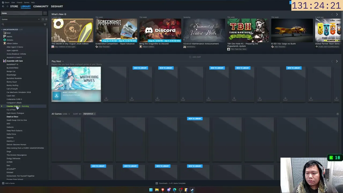Open the Play Next shelf dropdown
This screenshot has width=343, height=193.
[63, 61]
